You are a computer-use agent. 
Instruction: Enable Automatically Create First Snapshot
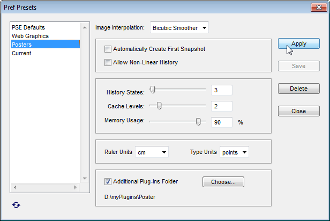tap(108, 49)
